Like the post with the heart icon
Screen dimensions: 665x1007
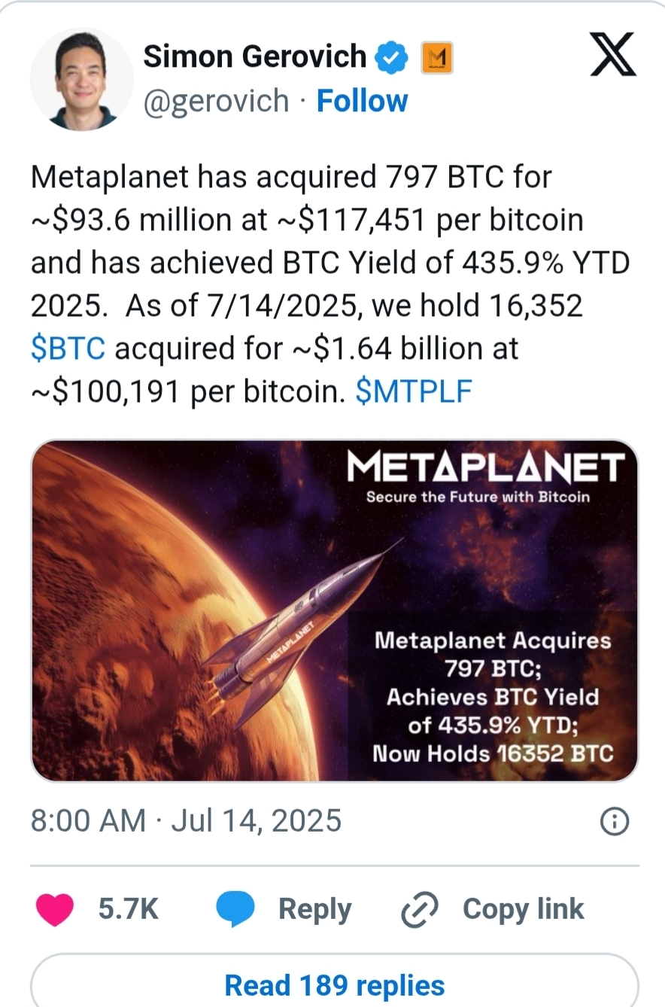coord(55,909)
